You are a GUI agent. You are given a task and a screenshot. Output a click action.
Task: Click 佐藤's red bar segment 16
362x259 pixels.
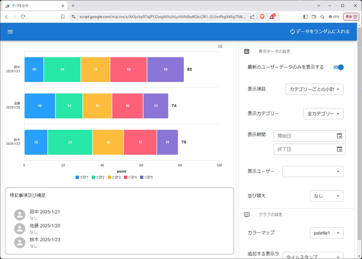128,106
